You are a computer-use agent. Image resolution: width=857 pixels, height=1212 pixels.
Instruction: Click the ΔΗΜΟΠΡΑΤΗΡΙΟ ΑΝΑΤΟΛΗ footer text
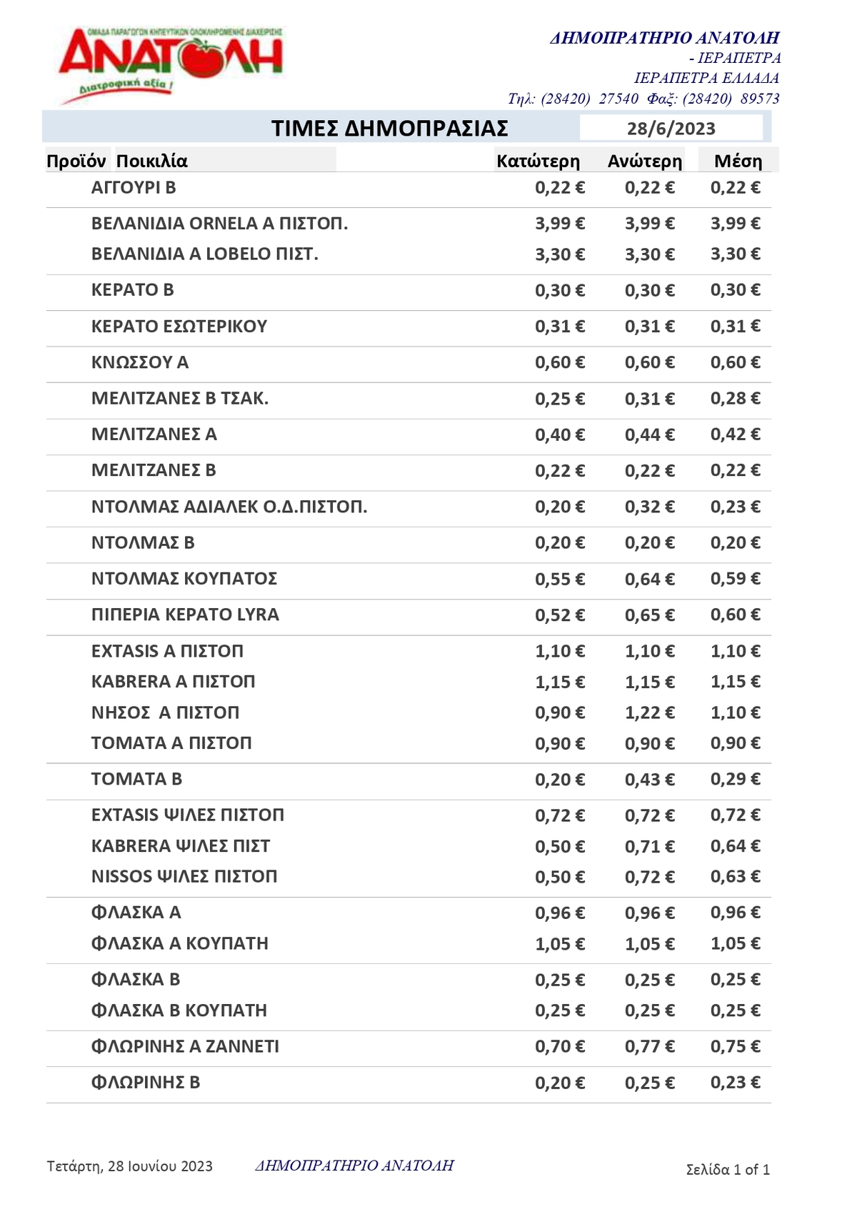tap(354, 1166)
